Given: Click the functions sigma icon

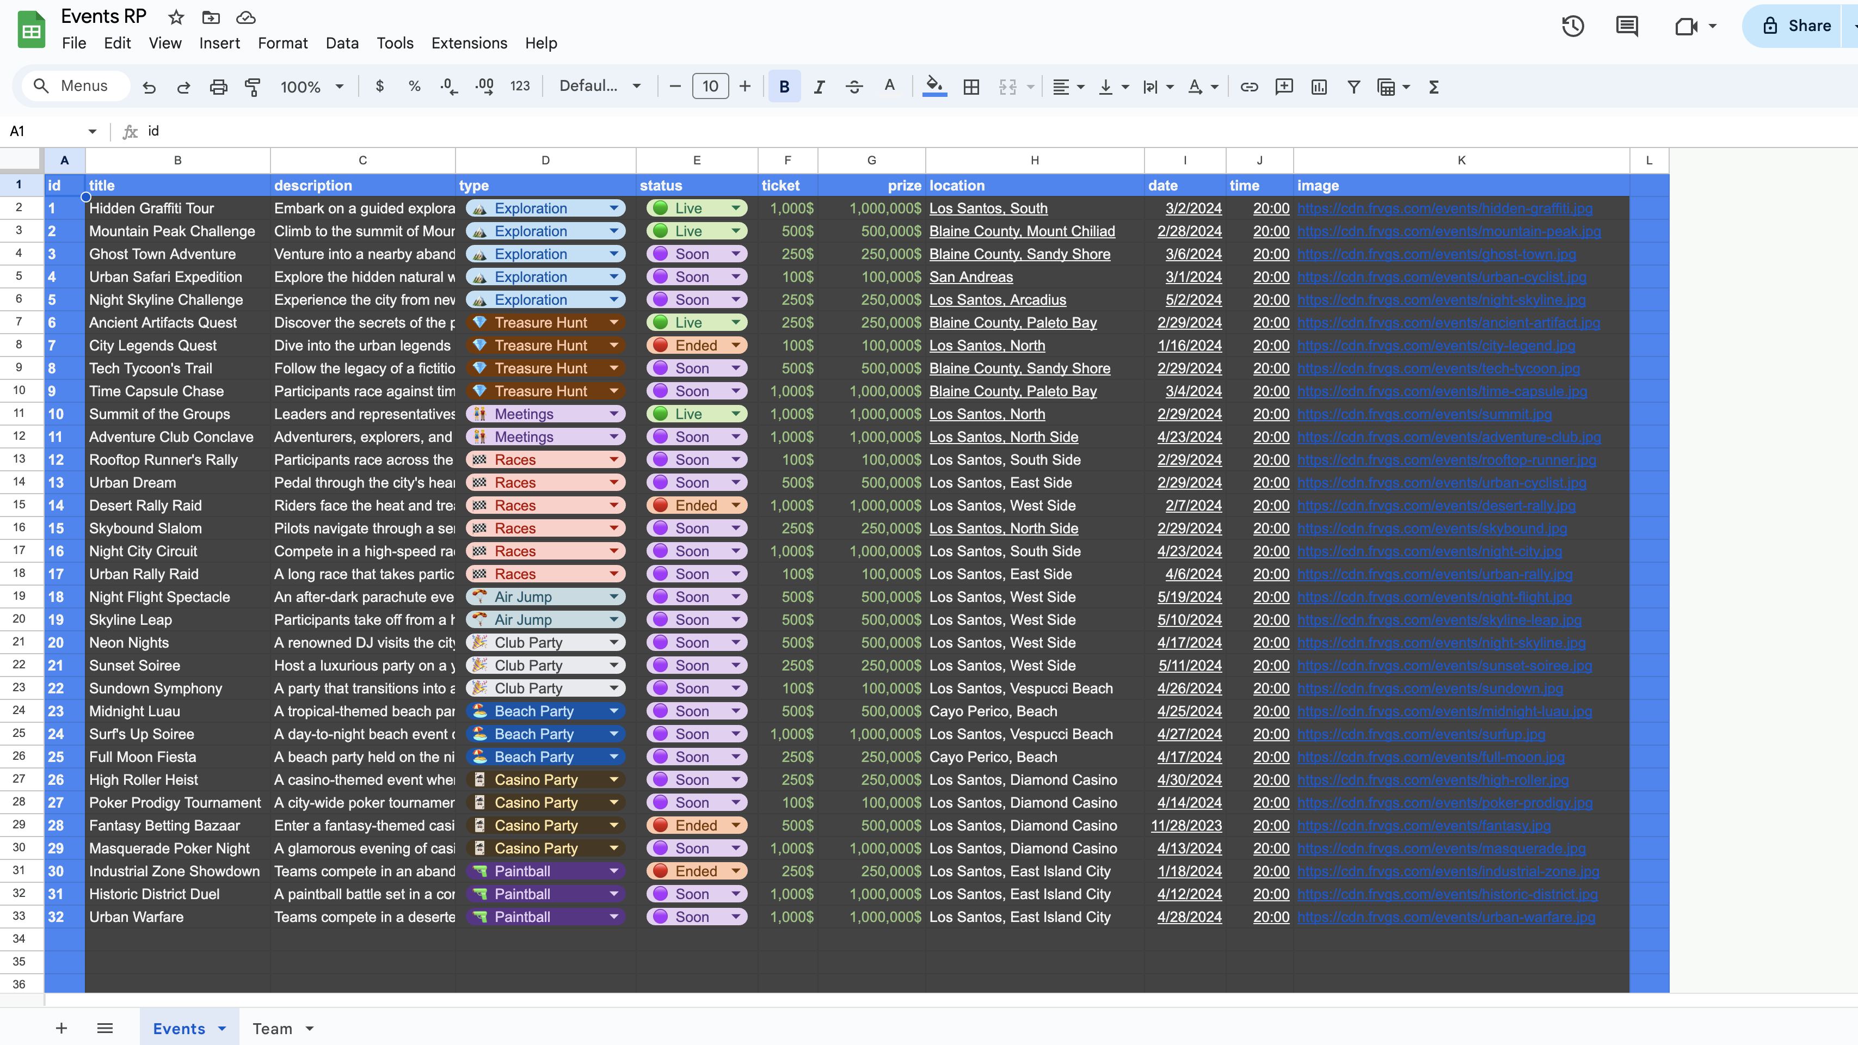Looking at the screenshot, I should 1433,87.
